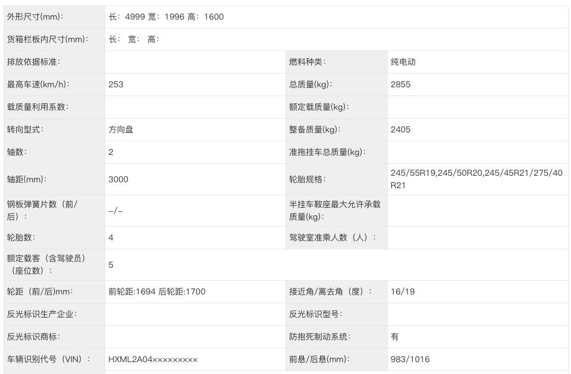Click the front and rear track values
Viewport: 571px width, 374px height.
click(x=157, y=291)
